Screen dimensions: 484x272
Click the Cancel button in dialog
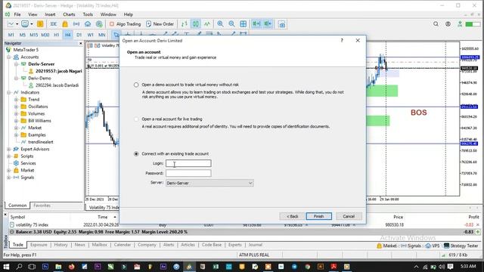pos(349,216)
